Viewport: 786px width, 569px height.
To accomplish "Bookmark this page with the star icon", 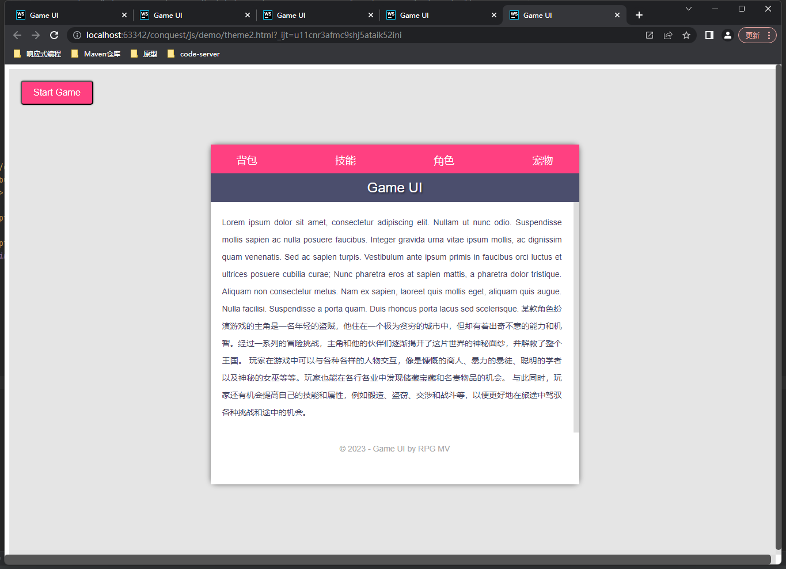I will coord(686,35).
